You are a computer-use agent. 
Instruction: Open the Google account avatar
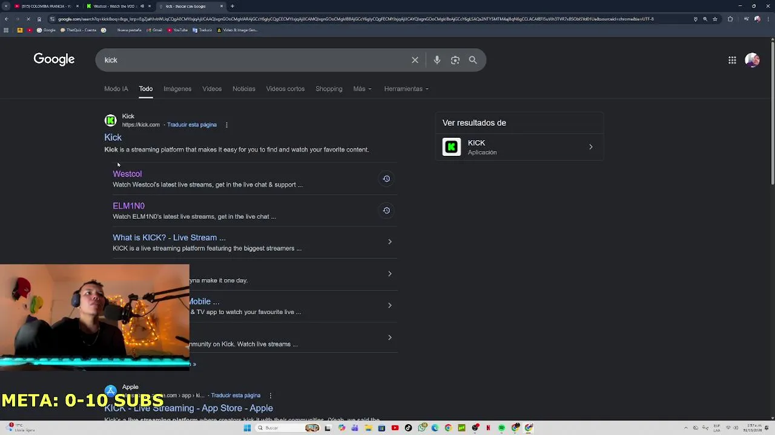pos(752,60)
